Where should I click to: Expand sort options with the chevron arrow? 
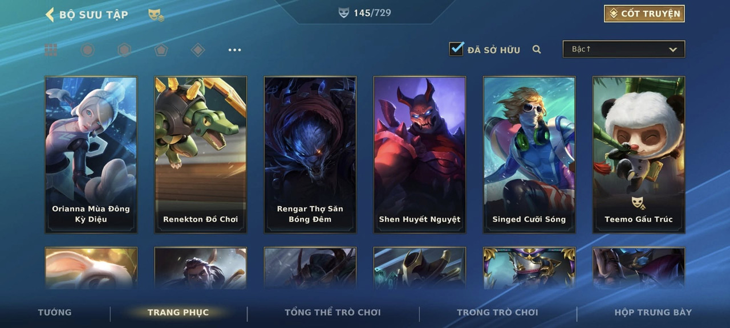673,50
